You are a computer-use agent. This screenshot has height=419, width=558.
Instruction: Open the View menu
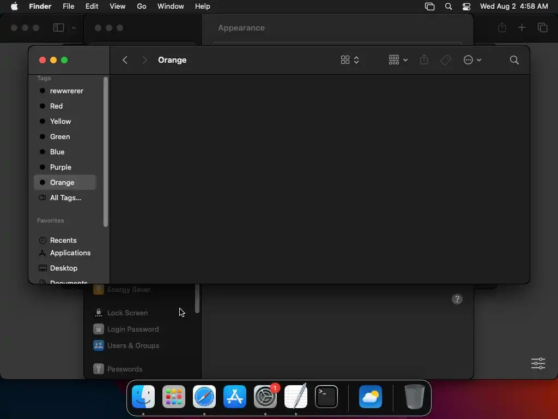point(118,7)
